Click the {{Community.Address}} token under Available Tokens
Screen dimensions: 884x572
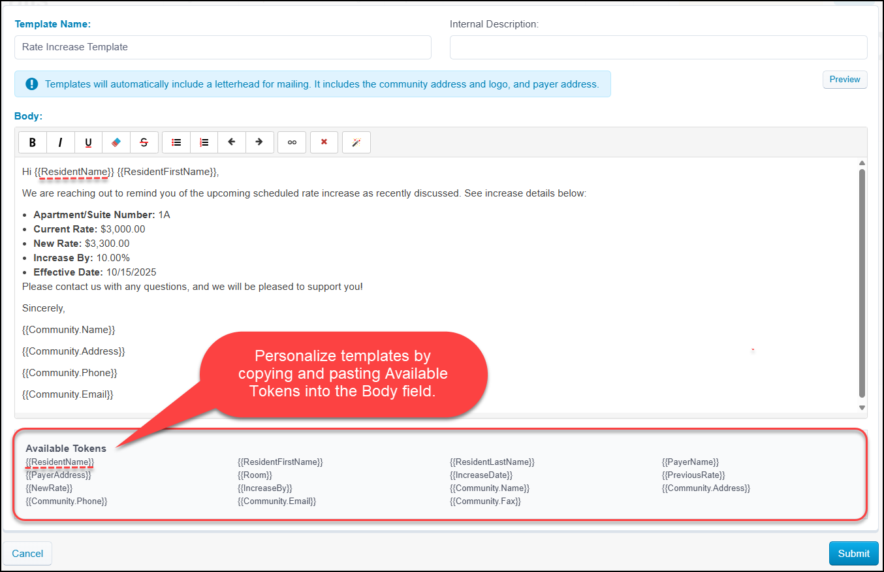click(x=706, y=488)
